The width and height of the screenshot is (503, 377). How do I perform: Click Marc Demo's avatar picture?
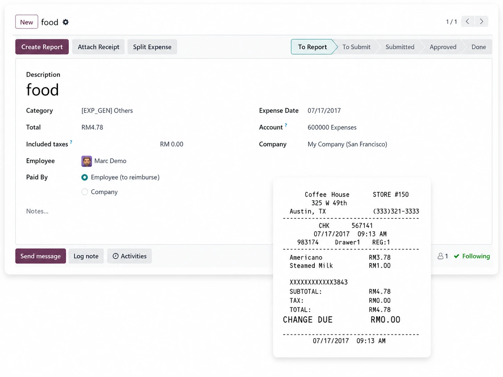(86, 161)
